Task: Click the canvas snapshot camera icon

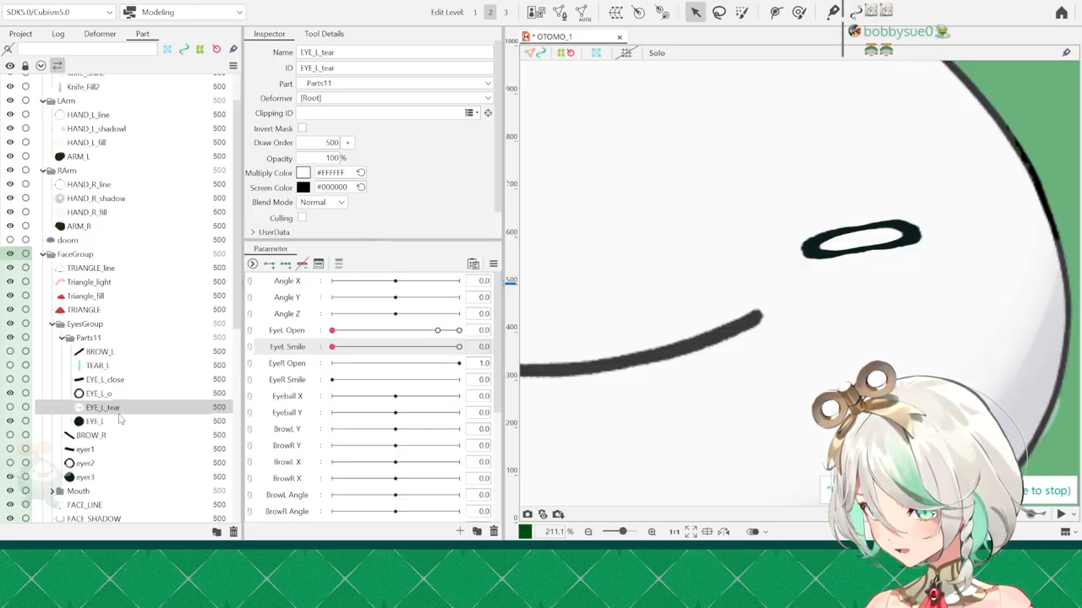Action: 527,514
